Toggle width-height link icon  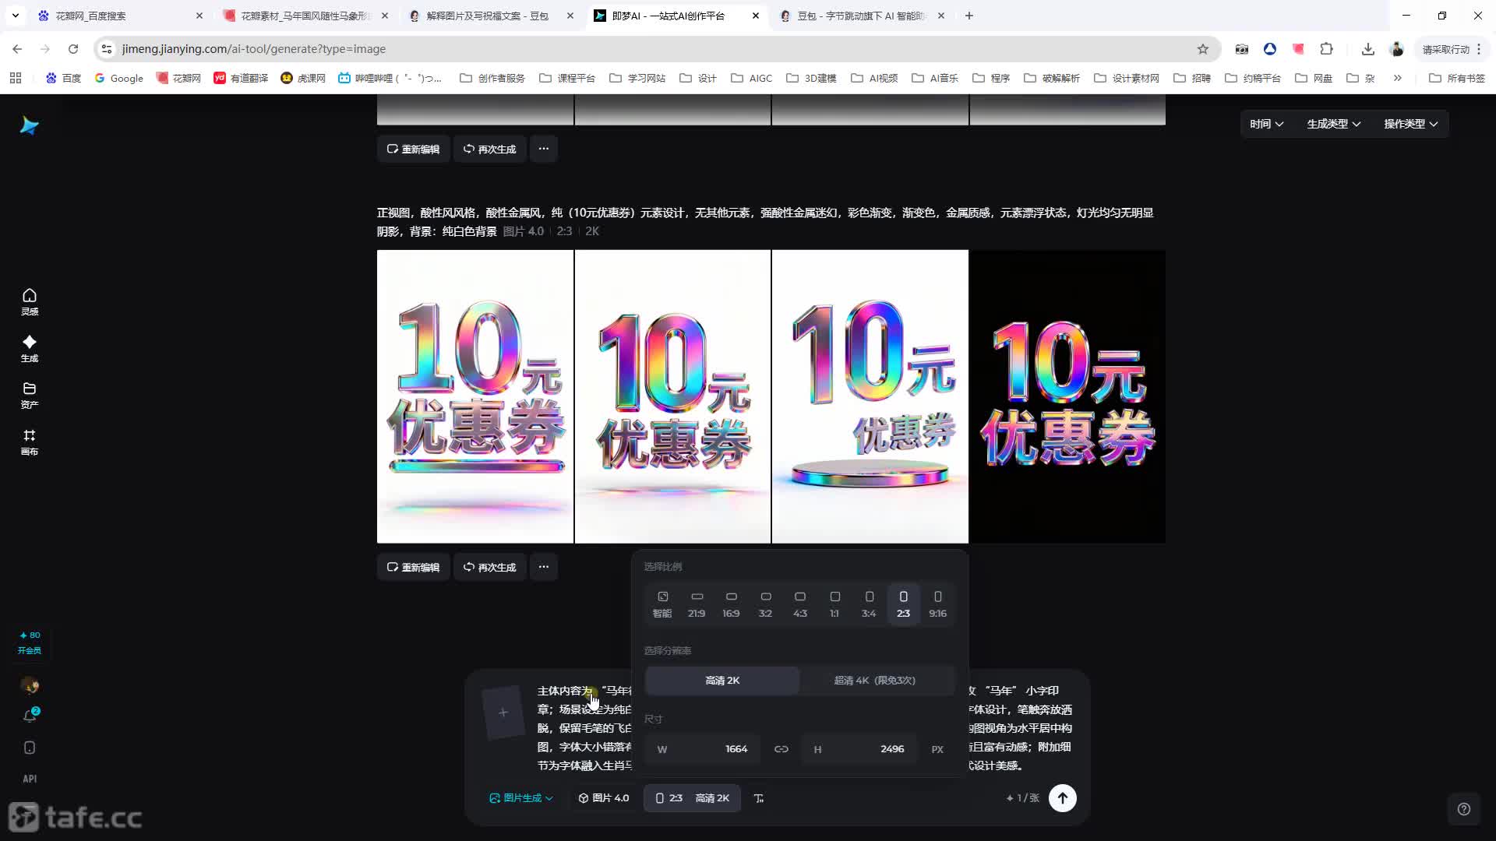781,749
